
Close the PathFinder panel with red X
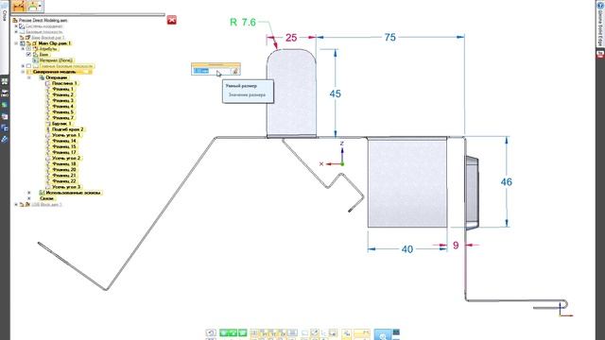pyautogui.click(x=172, y=20)
